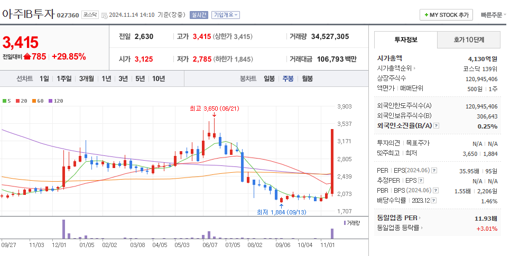Click the PBR value 1.55배
Image resolution: width=510 pixels, height=256 pixels.
click(x=462, y=191)
